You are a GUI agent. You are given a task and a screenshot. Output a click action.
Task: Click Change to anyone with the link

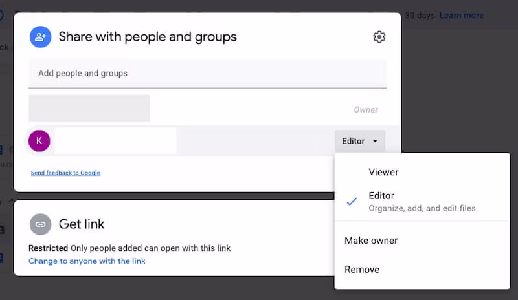tap(87, 261)
